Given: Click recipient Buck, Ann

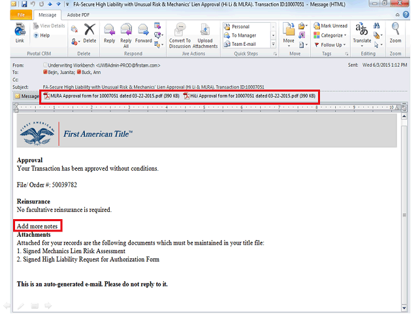Looking at the screenshot, I should click(x=89, y=73).
